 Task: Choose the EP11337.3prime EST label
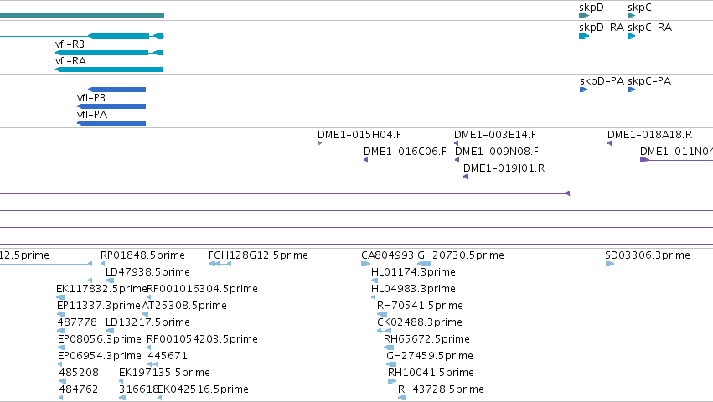99,306
